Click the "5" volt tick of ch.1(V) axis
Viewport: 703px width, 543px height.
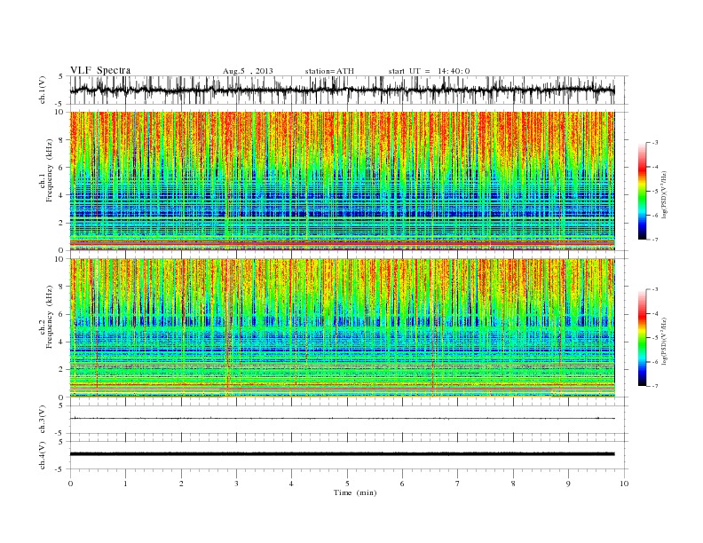pyautogui.click(x=61, y=76)
